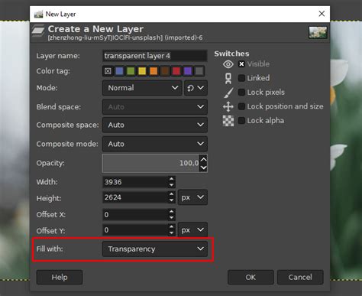Close the New Layer dialog
Viewport: 362px width, 296px height.
tap(322, 14)
